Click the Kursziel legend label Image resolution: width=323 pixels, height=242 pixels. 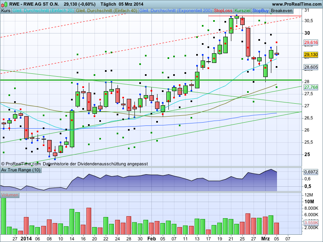pos(243,11)
